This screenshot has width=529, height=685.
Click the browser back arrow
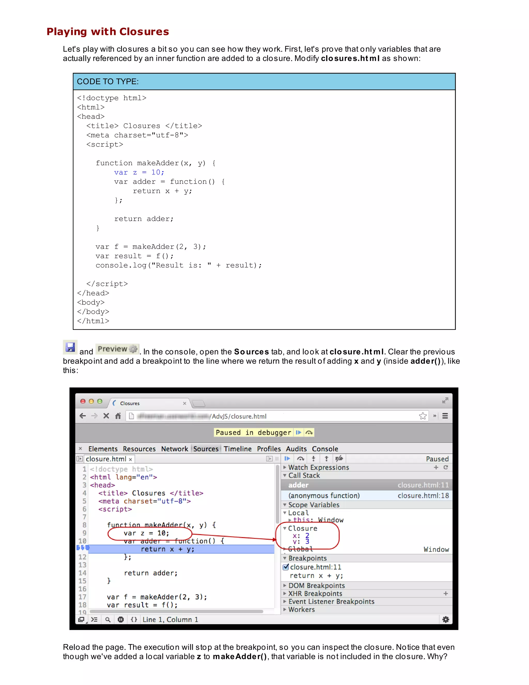tap(82, 416)
